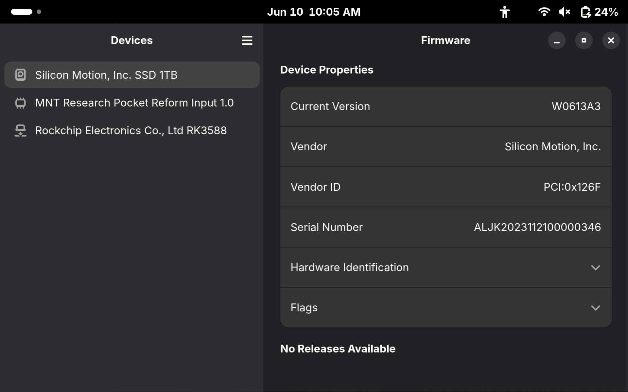Select MNT Research Pocket Reform Input 1.0
The height and width of the screenshot is (392, 628).
tap(132, 103)
